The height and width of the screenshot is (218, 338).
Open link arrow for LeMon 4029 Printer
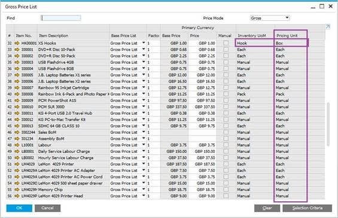point(17,164)
